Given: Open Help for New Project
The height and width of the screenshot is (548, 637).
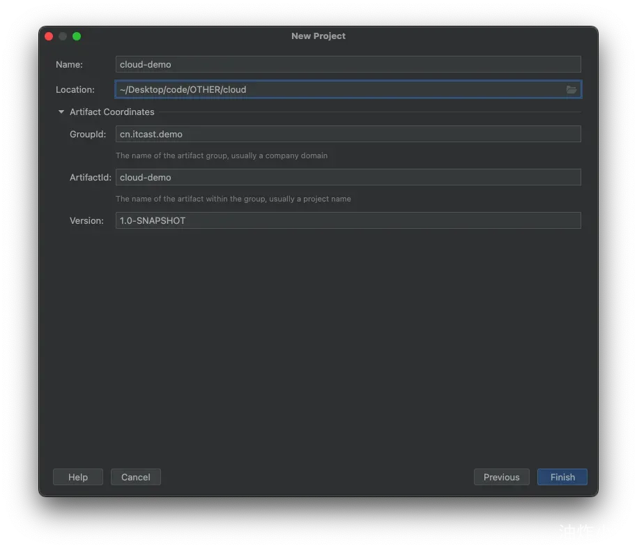Looking at the screenshot, I should (x=78, y=477).
